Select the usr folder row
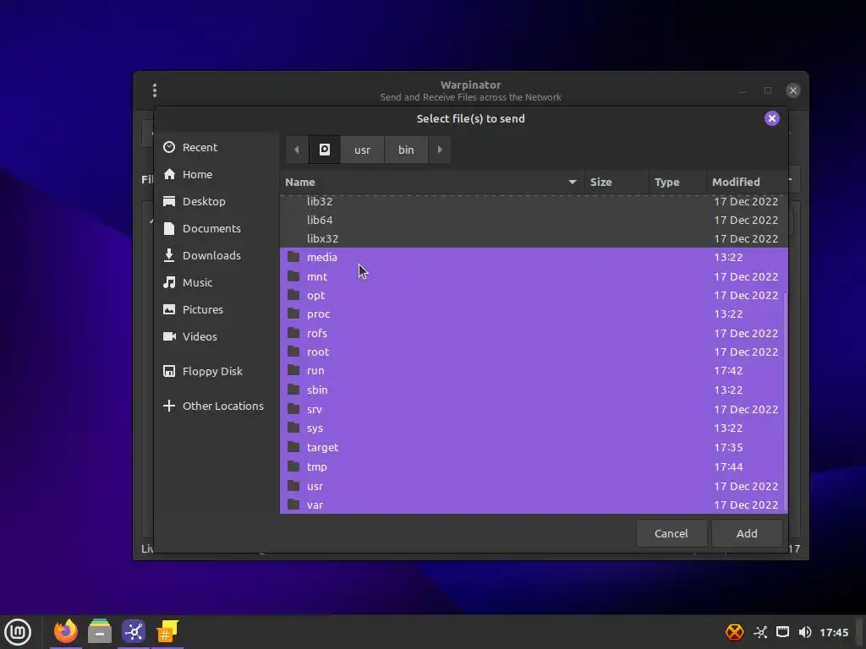The width and height of the screenshot is (866, 649). (534, 486)
